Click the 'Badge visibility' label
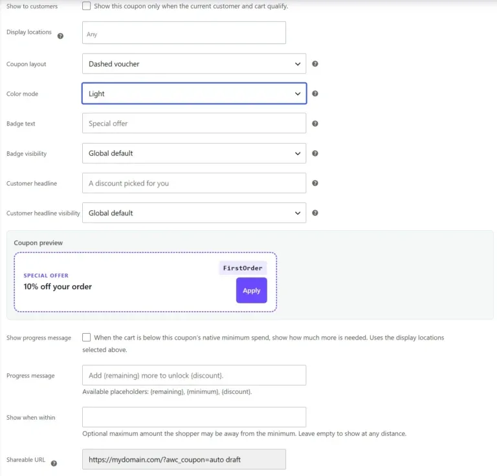Image resolution: width=497 pixels, height=476 pixels. tap(27, 153)
